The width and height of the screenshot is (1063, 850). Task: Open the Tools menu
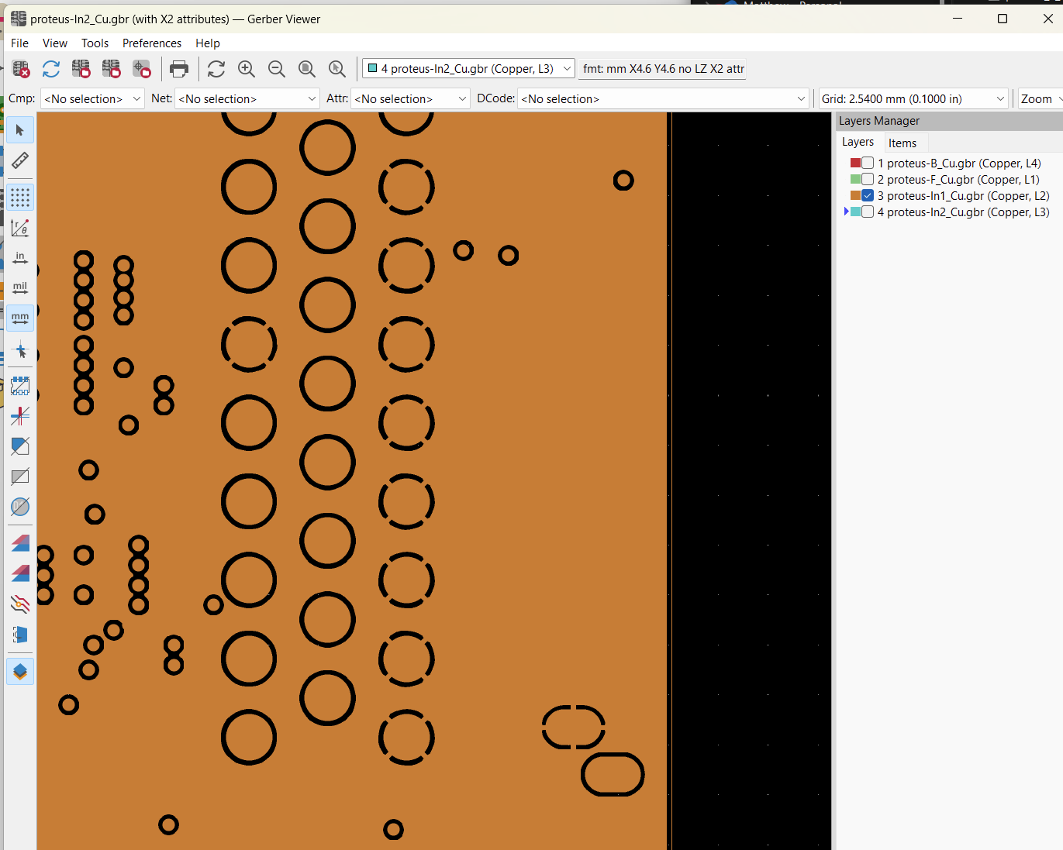[95, 43]
